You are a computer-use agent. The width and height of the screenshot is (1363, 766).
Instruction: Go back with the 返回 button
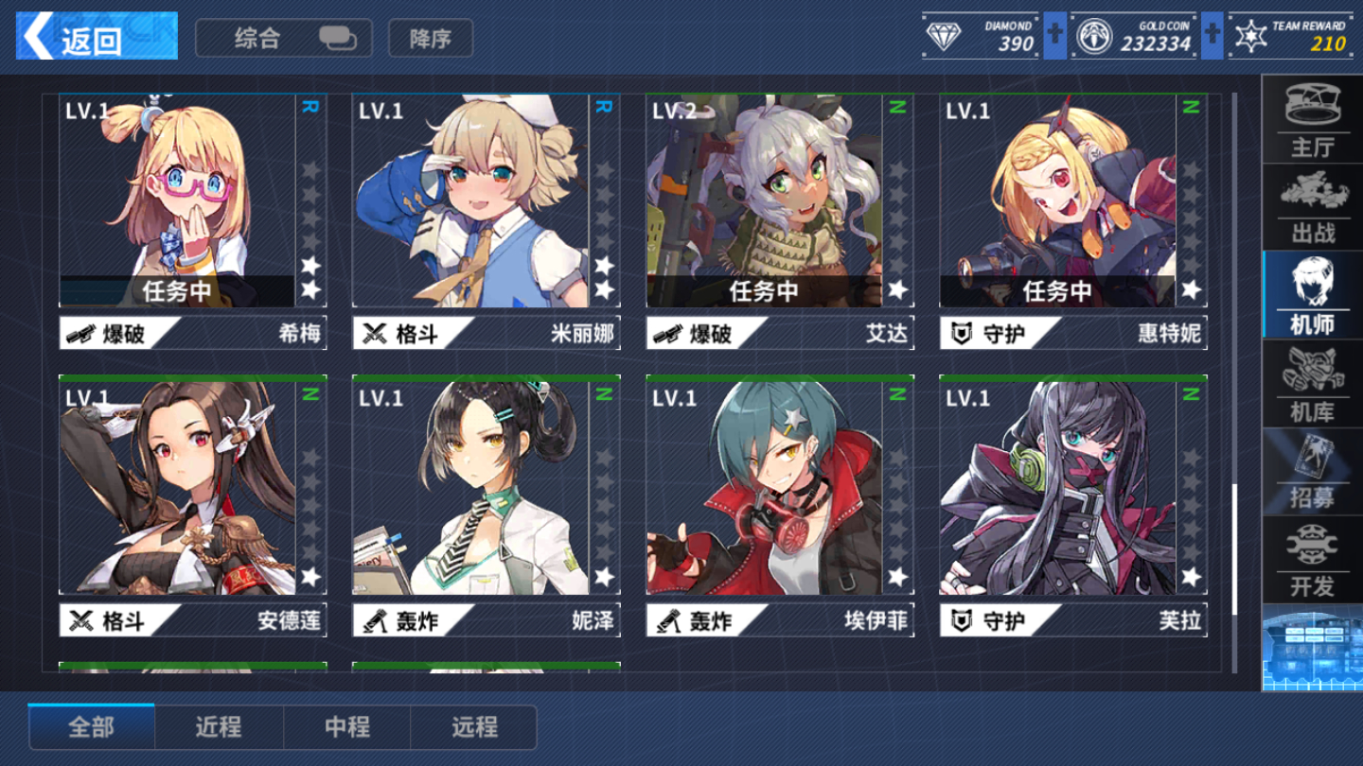click(x=97, y=36)
